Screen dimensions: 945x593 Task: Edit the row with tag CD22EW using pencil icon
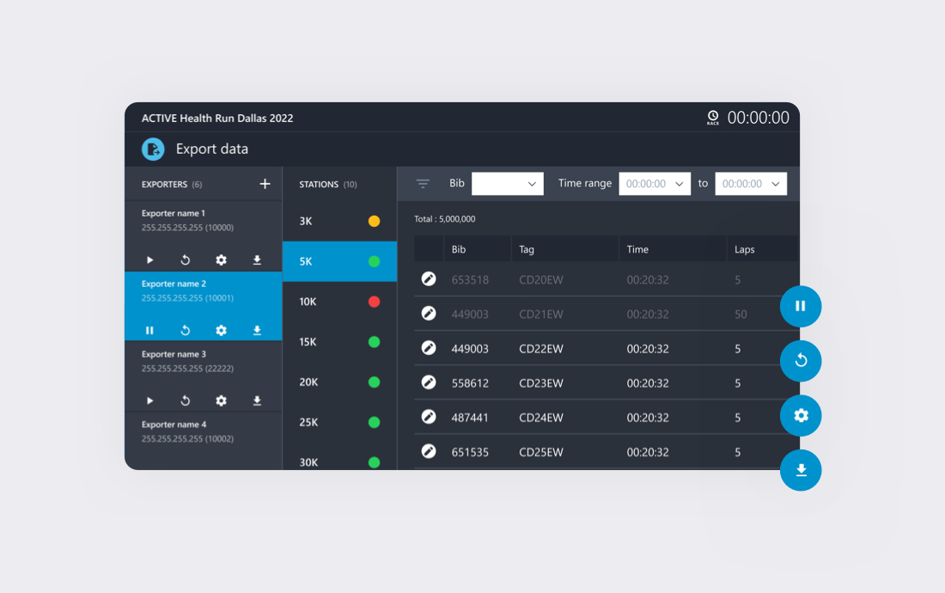(x=428, y=348)
